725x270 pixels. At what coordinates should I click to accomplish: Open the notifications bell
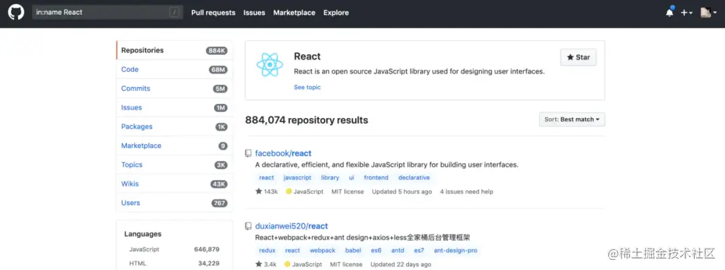coord(669,13)
